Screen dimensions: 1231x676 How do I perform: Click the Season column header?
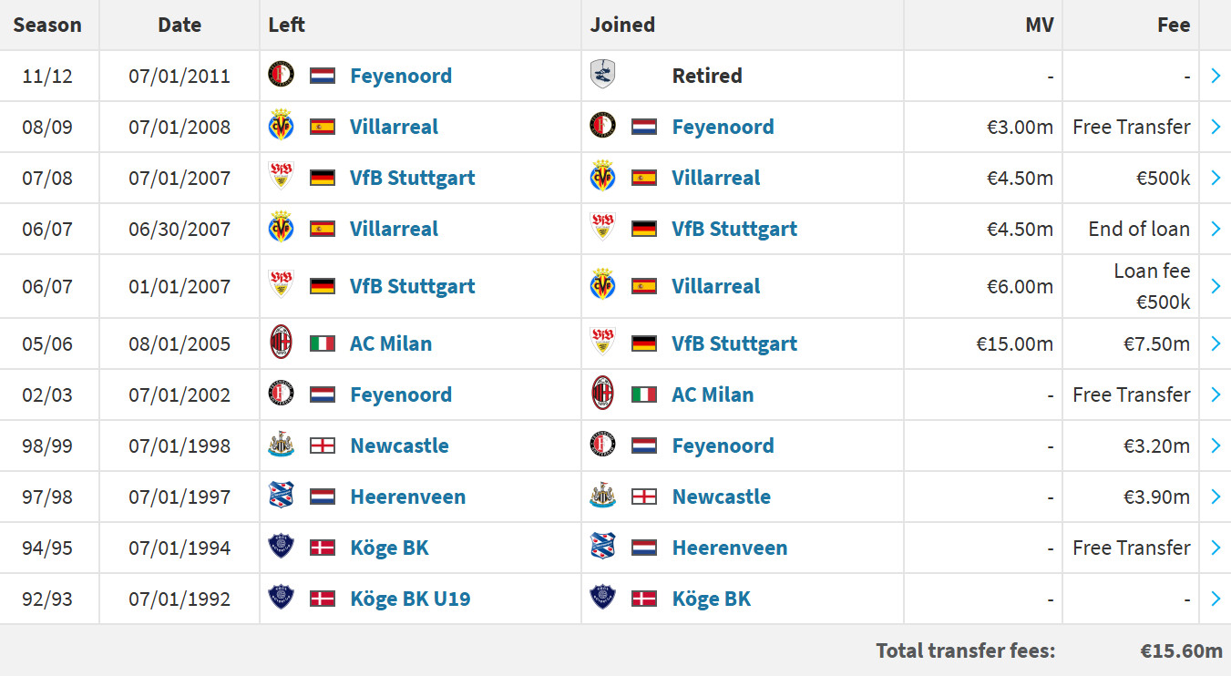tap(47, 25)
